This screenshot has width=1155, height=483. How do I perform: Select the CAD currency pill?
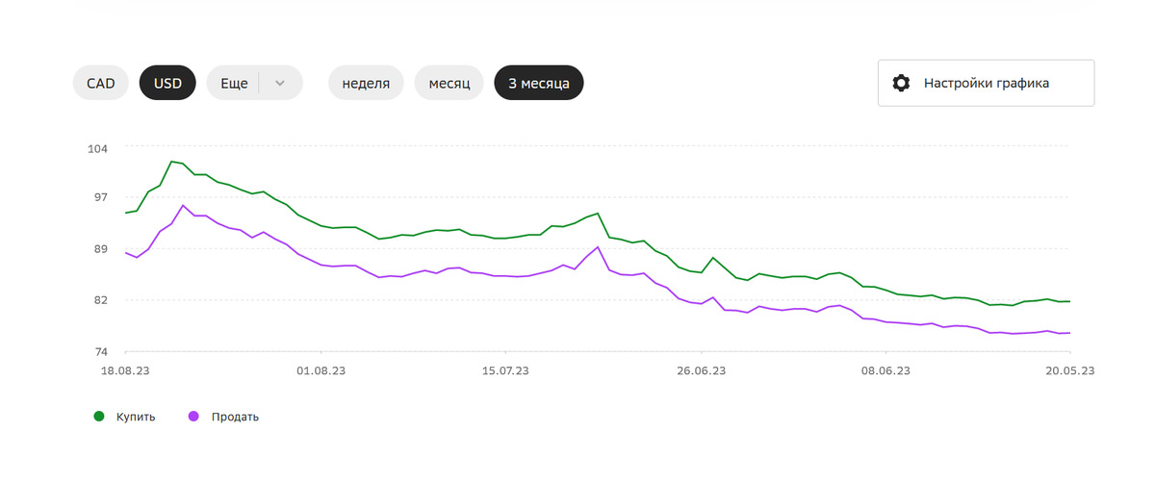pyautogui.click(x=101, y=83)
